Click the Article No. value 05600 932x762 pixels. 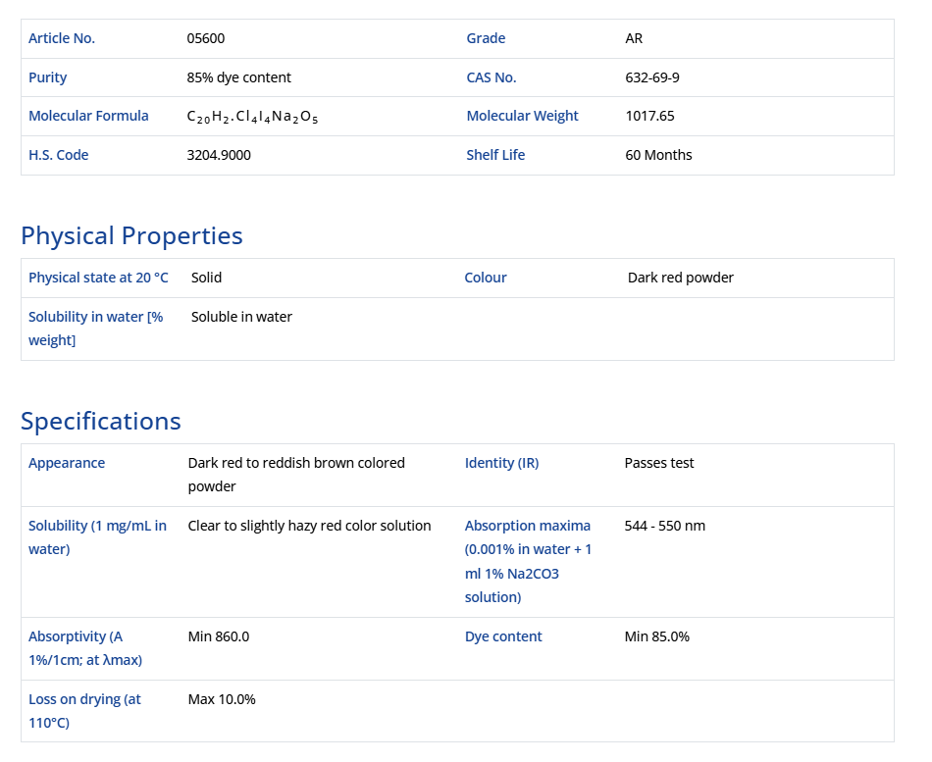click(x=206, y=38)
